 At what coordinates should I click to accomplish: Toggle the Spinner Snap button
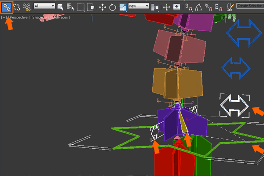pos(219,7)
